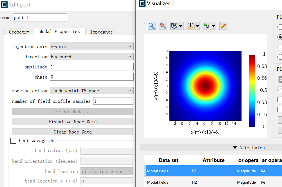This screenshot has width=282, height=187.
Task: Select the top radio button in plot panel
Action: 280,27
